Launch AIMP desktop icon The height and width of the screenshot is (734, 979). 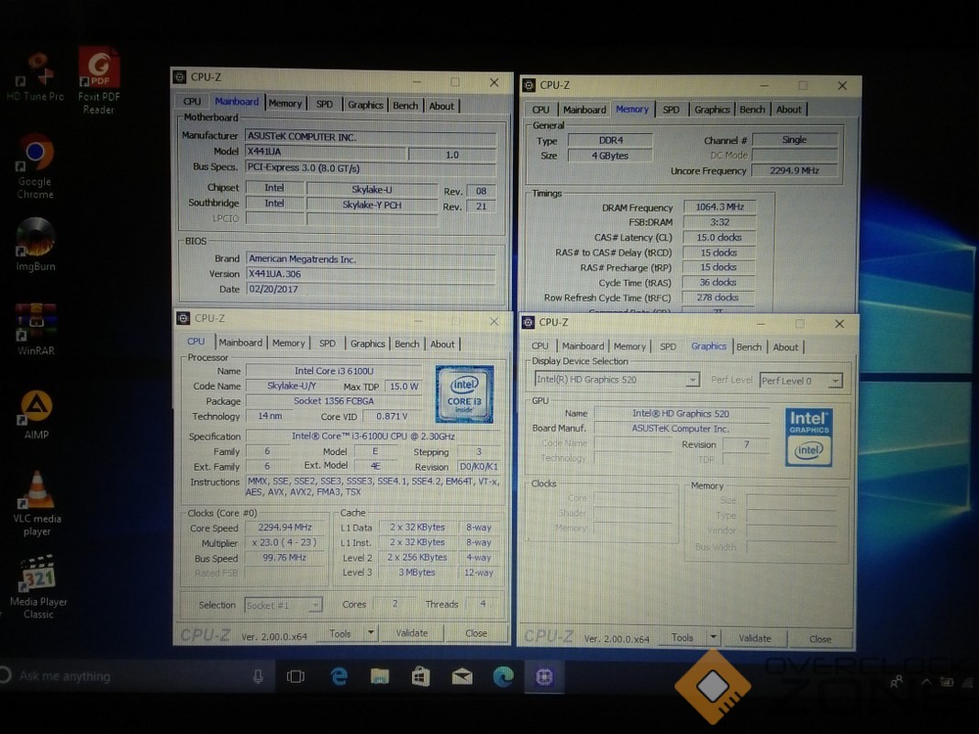[x=36, y=415]
